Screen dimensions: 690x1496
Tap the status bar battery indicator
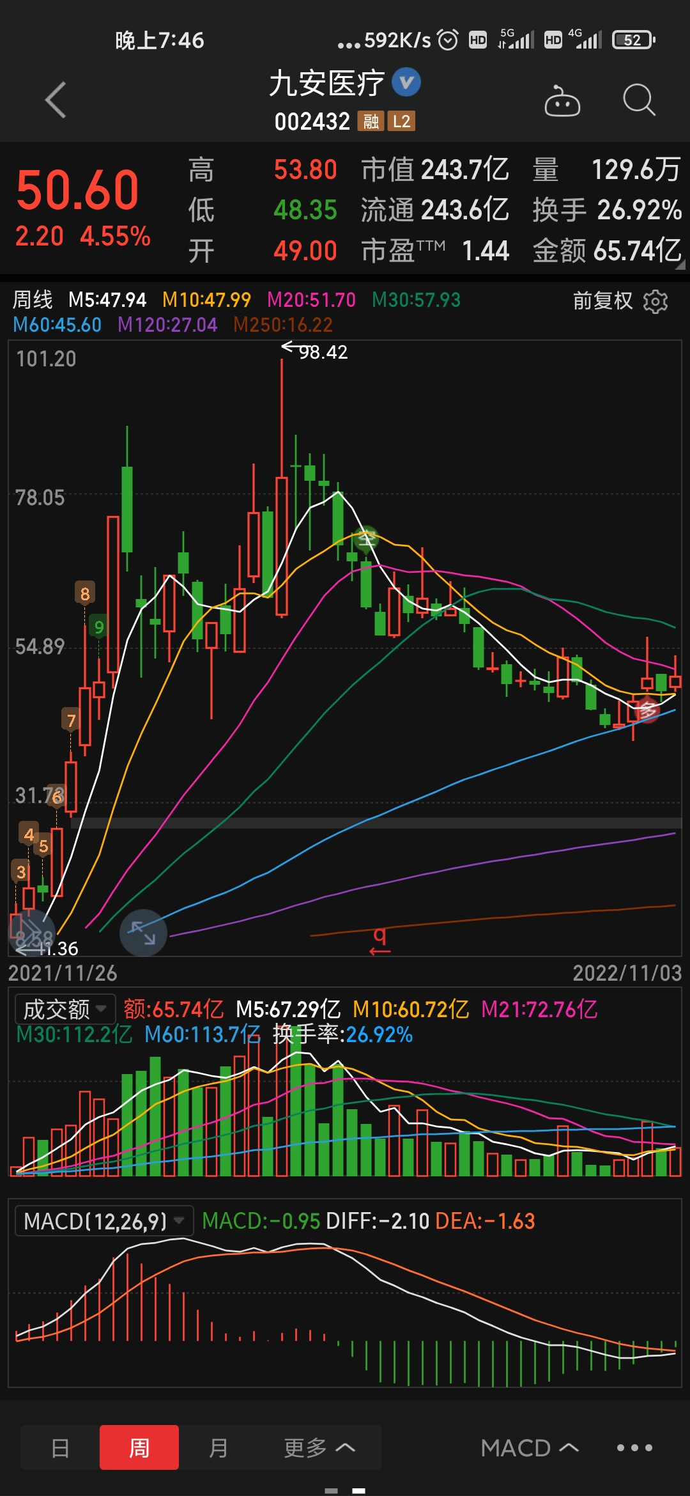pyautogui.click(x=634, y=40)
